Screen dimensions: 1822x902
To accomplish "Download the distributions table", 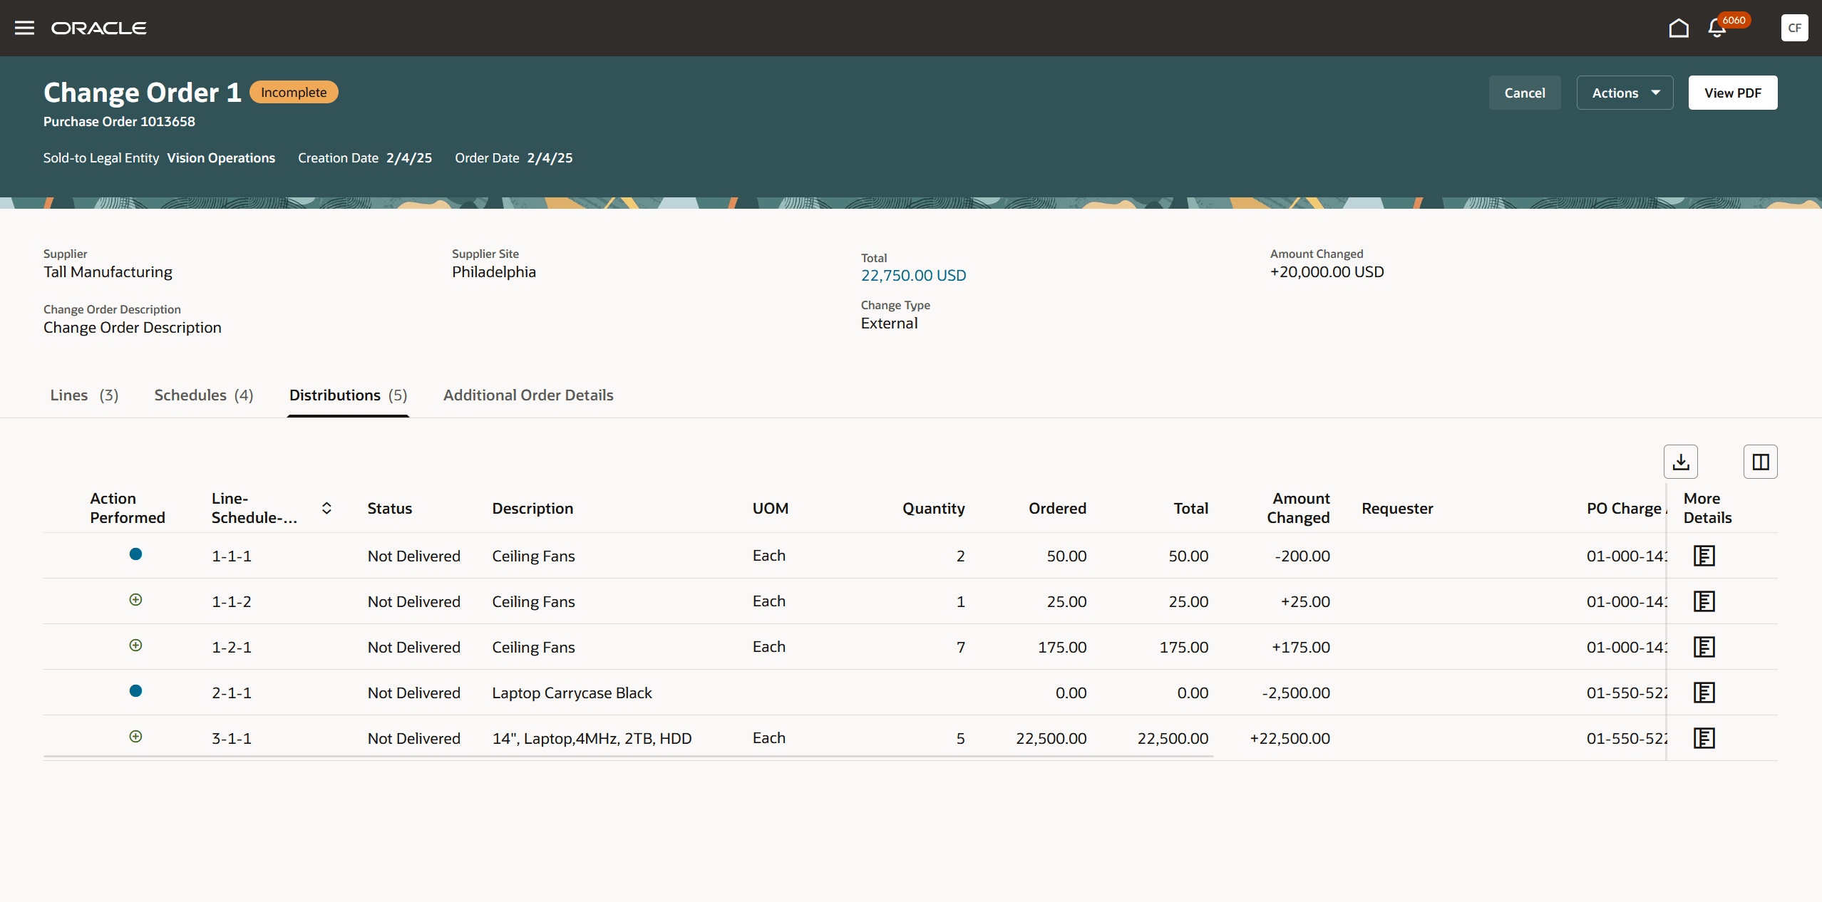I will (x=1680, y=462).
